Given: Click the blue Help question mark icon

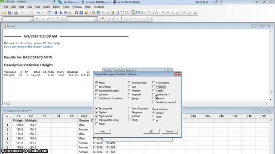Looking at the screenshot, I should [x=81, y=12].
